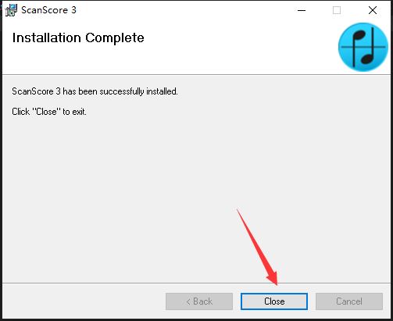Click the greyed-out Cancel button
This screenshot has height=321, width=393.
pos(349,301)
